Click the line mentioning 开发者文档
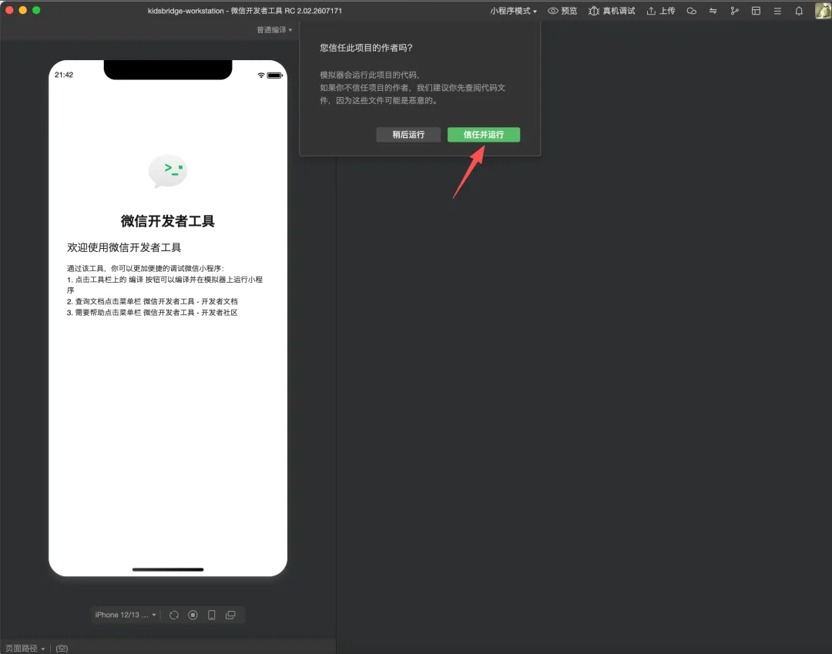The height and width of the screenshot is (654, 832). pyautogui.click(x=153, y=301)
